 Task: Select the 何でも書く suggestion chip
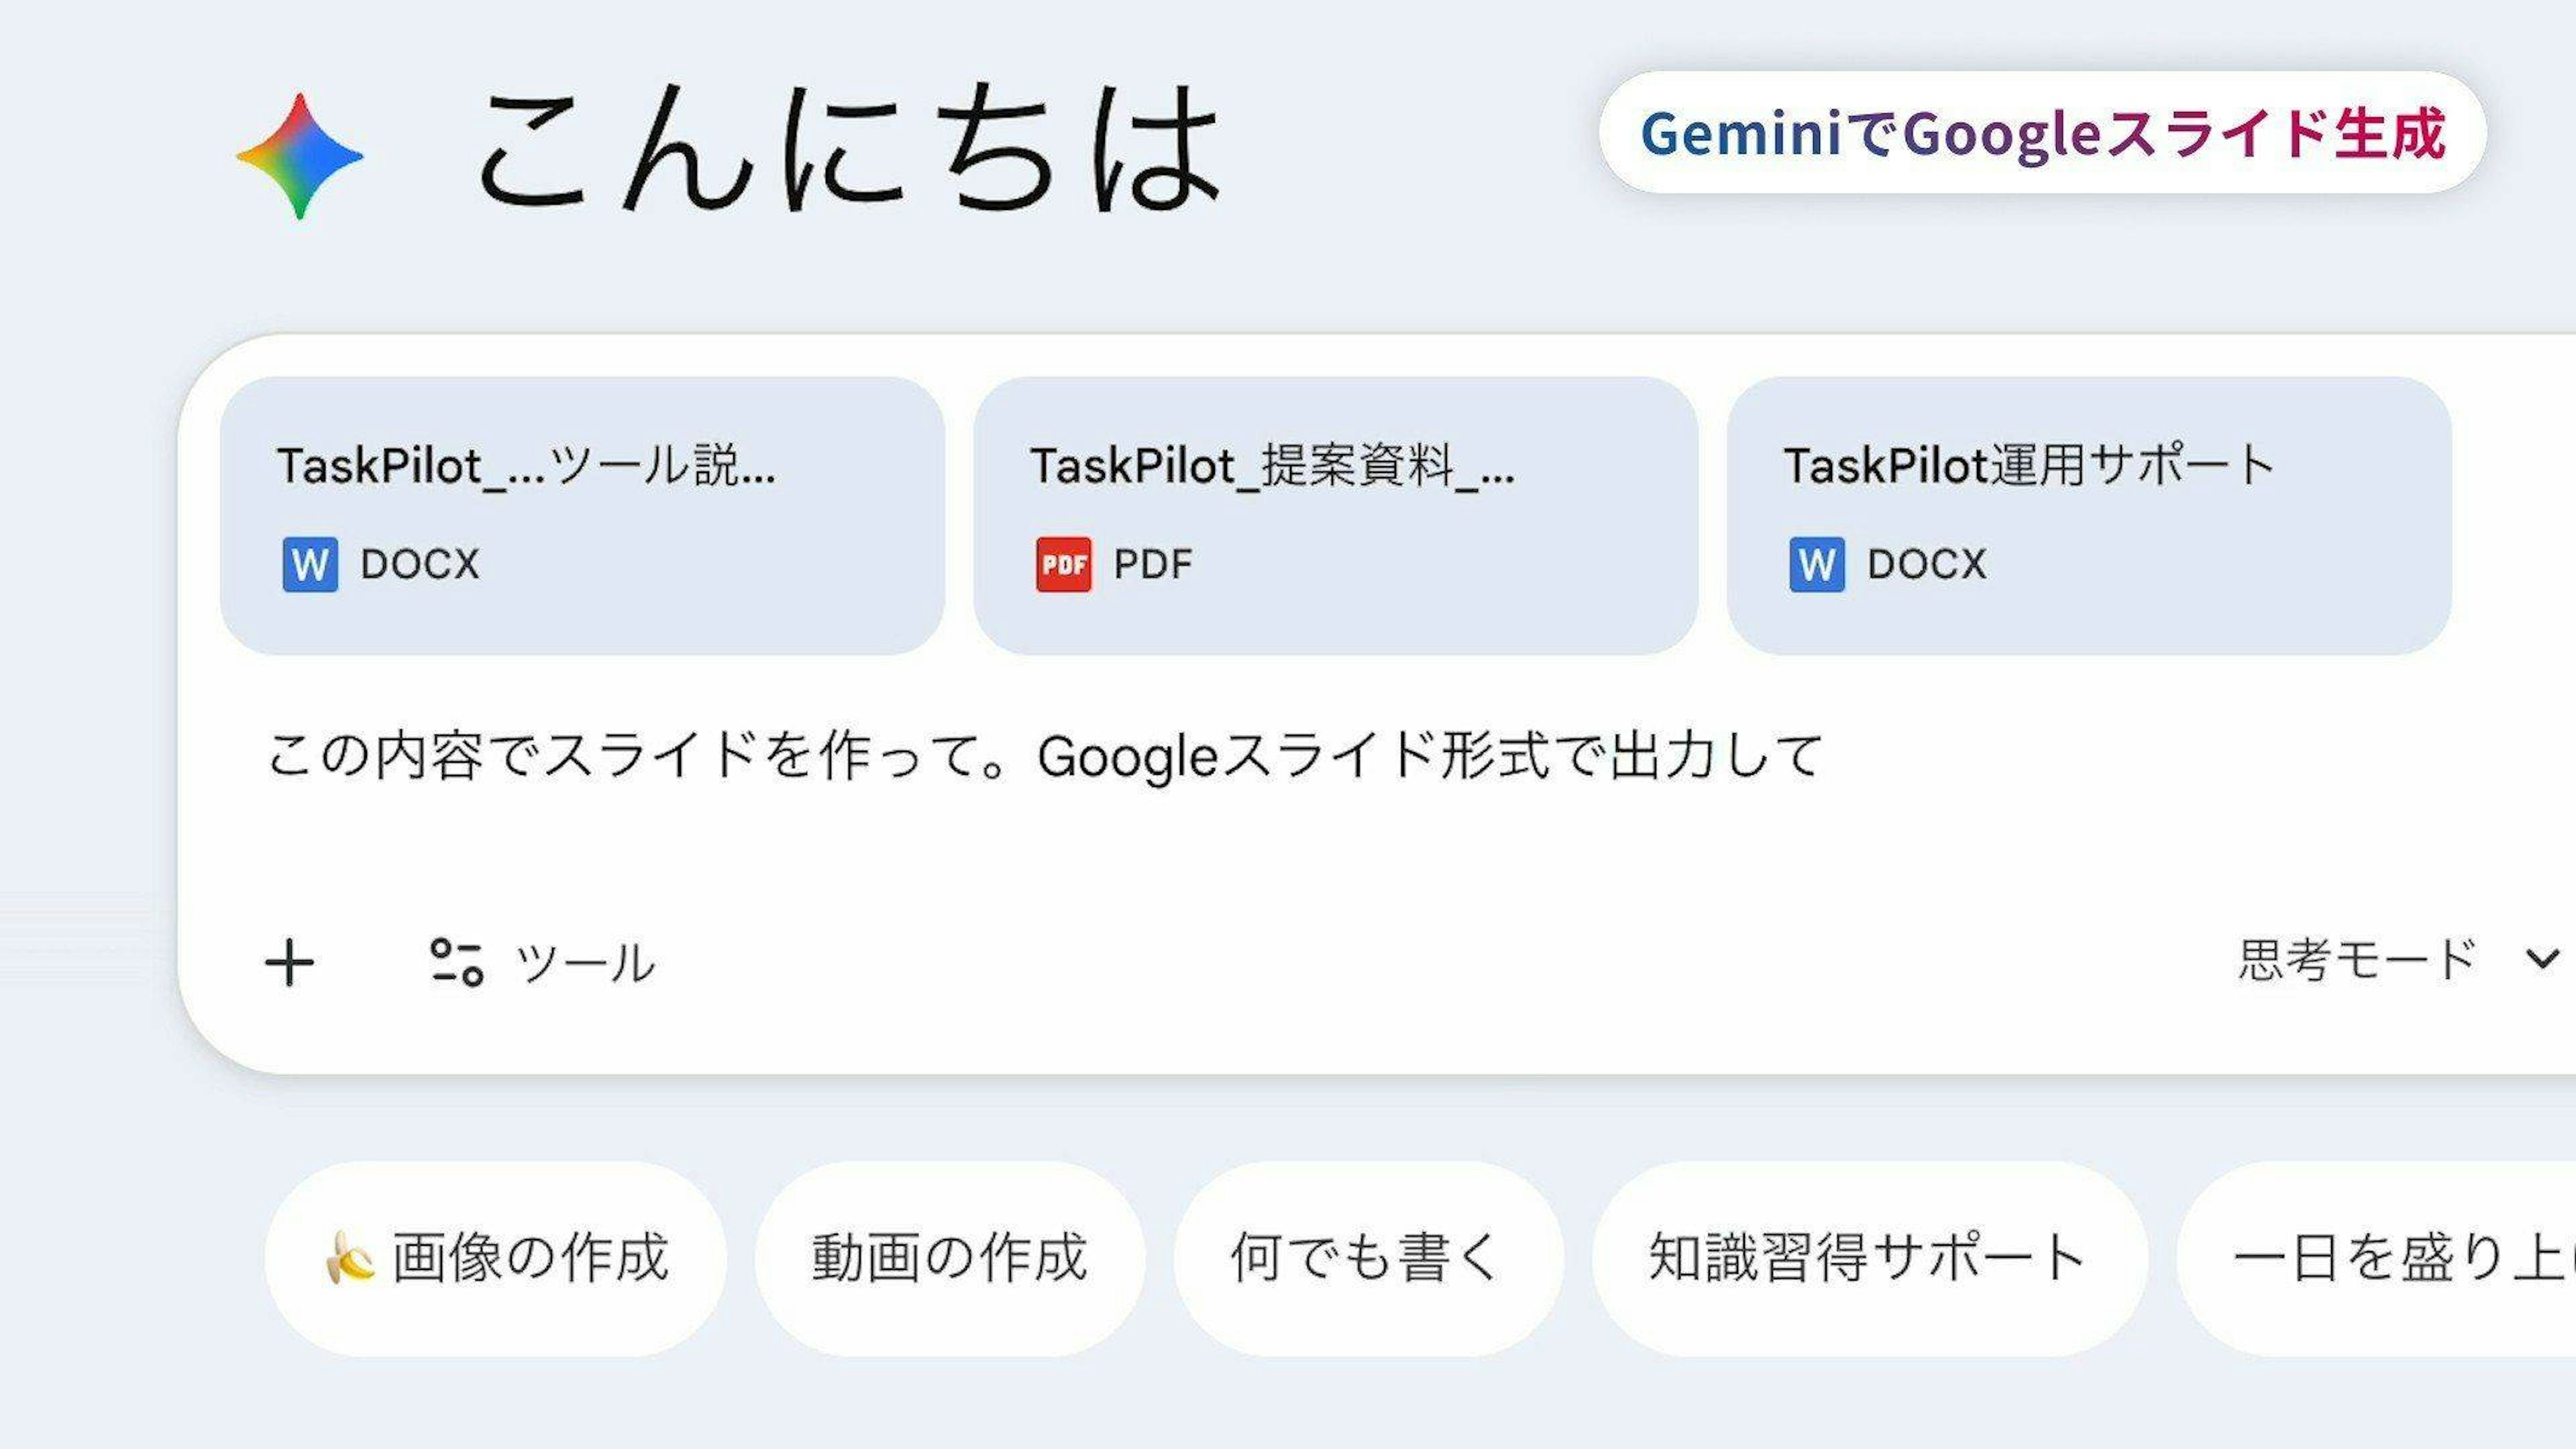click(x=1367, y=1258)
